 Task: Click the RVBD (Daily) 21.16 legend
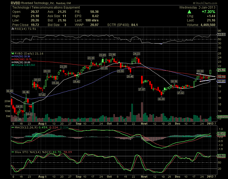pyautogui.click(x=29, y=54)
